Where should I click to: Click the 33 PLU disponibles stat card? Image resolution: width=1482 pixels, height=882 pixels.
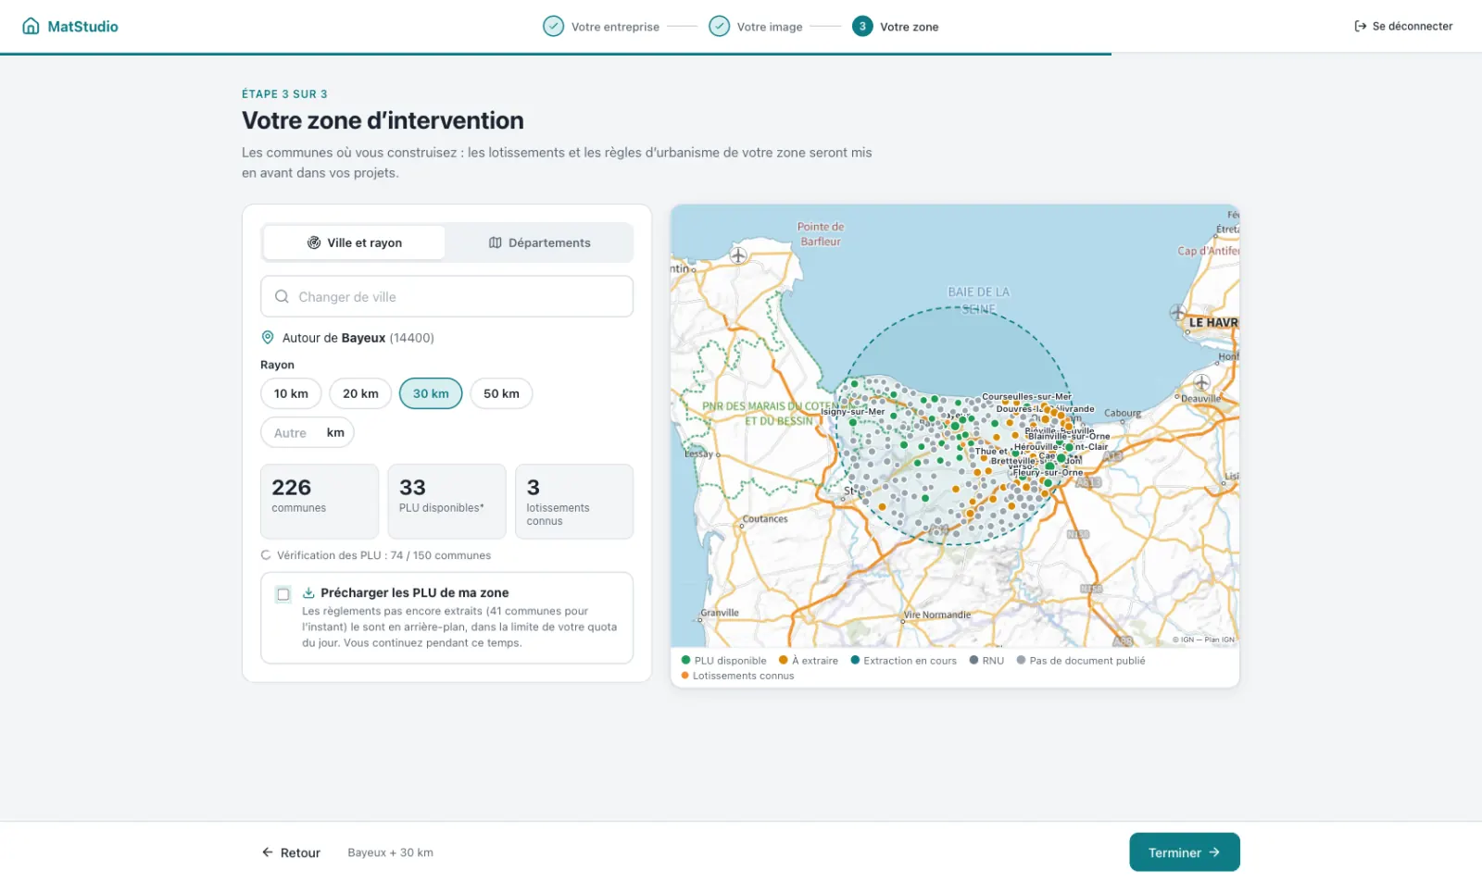pos(446,501)
